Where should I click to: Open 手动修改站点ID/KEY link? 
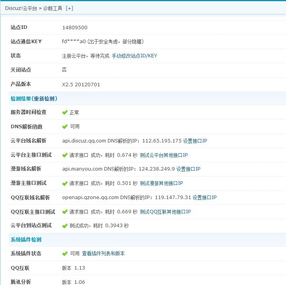click(x=134, y=56)
